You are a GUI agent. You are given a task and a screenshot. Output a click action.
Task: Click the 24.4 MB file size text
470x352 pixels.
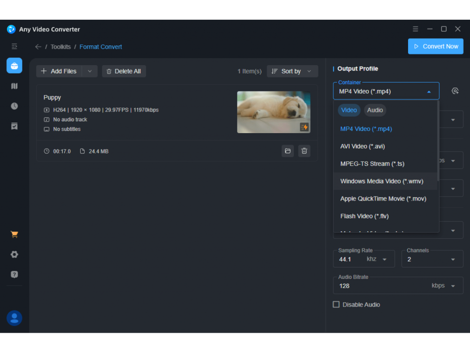click(x=99, y=151)
